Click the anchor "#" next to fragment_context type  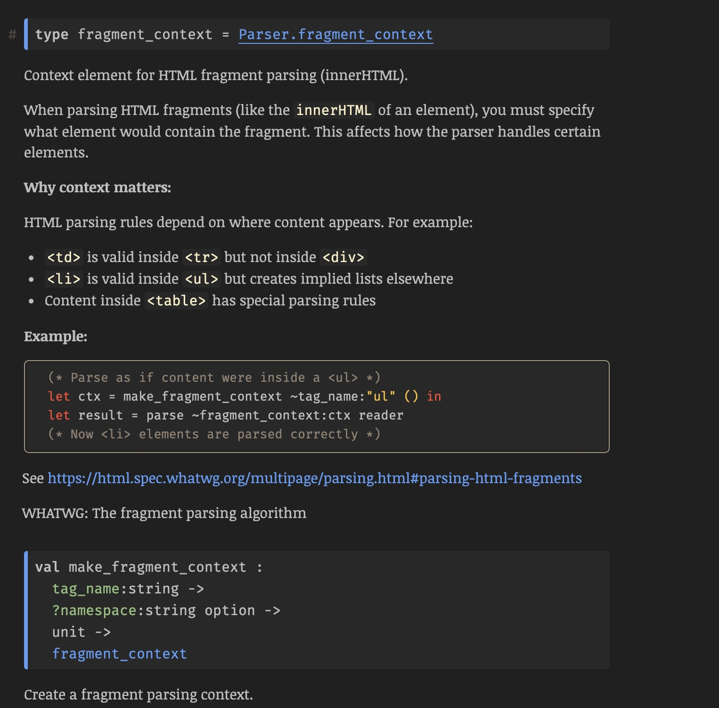tap(13, 34)
